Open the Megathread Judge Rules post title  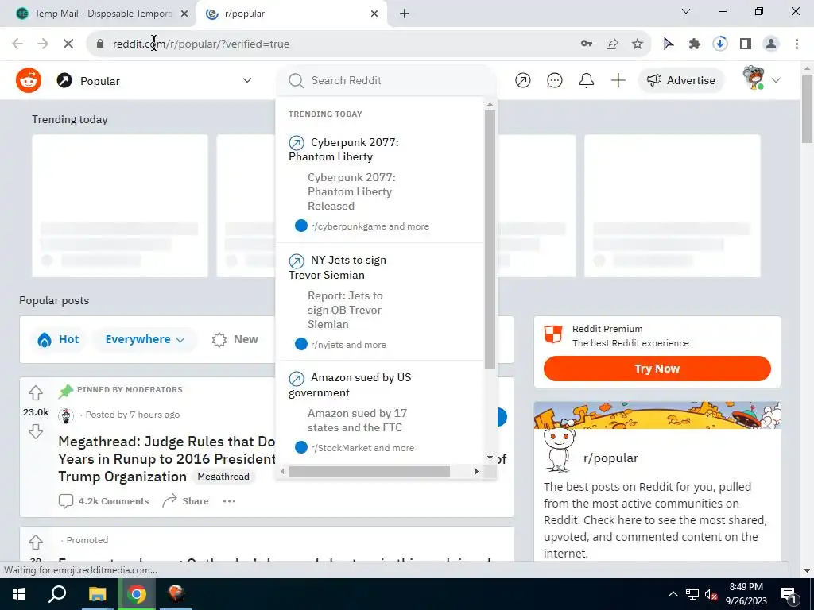click(x=167, y=459)
